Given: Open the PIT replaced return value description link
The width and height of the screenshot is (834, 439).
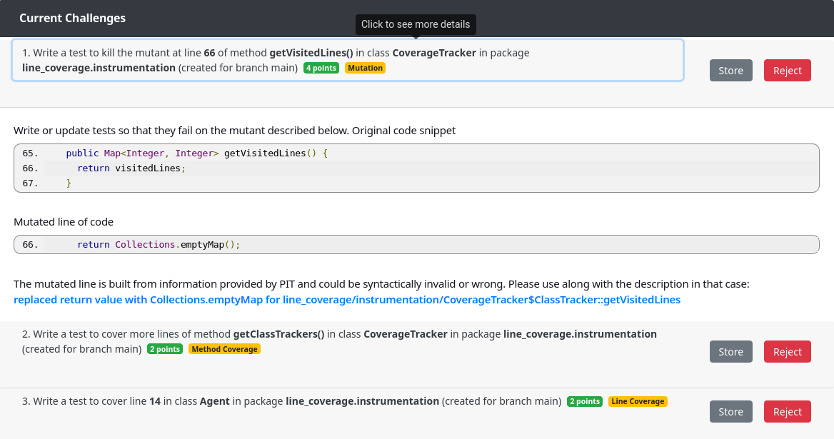Looking at the screenshot, I should pos(346,300).
